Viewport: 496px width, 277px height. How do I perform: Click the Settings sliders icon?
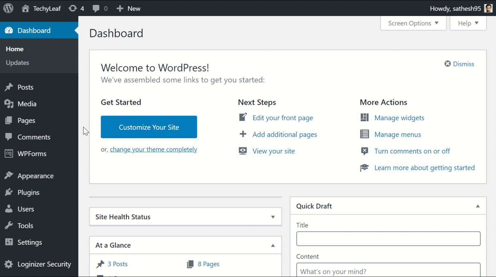coord(9,242)
